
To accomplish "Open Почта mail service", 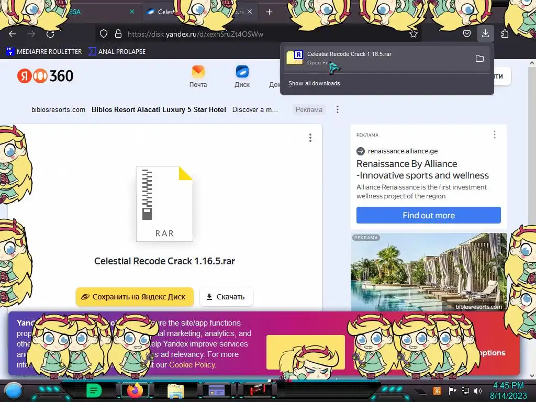I will (x=198, y=76).
